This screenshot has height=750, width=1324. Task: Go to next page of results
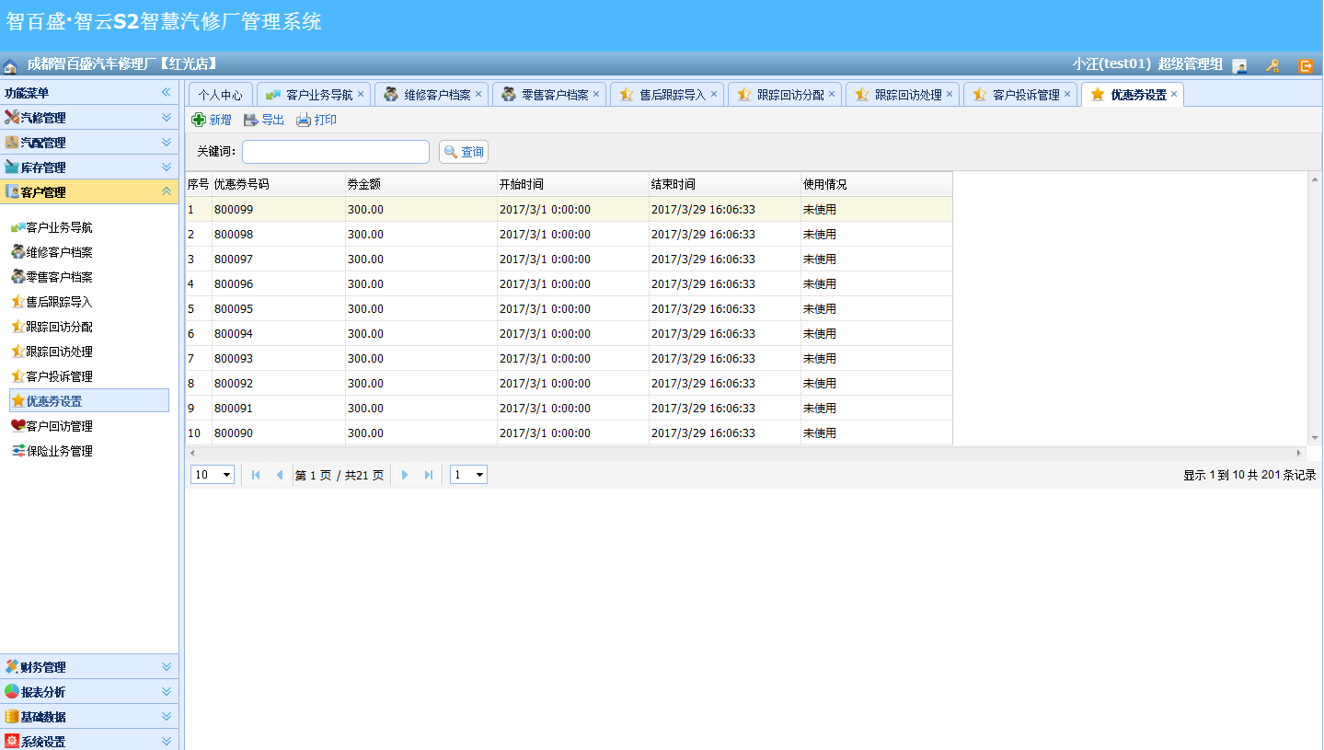pyautogui.click(x=405, y=475)
